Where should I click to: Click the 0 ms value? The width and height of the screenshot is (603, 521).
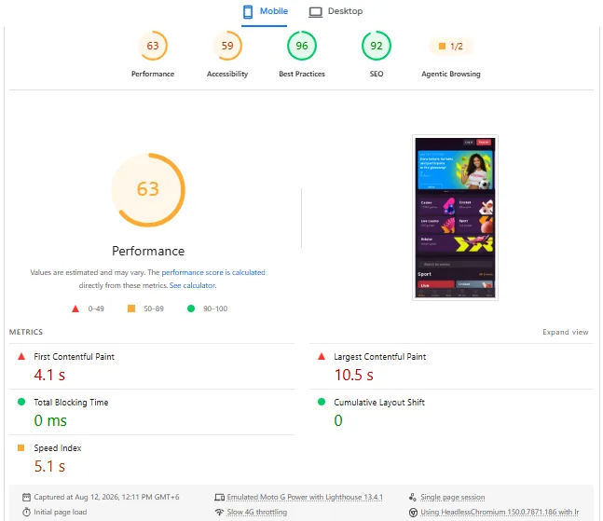point(50,420)
